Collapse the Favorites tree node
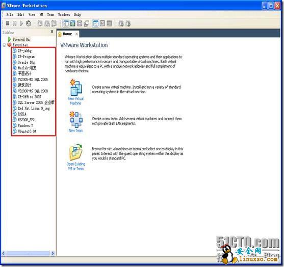 (4, 45)
